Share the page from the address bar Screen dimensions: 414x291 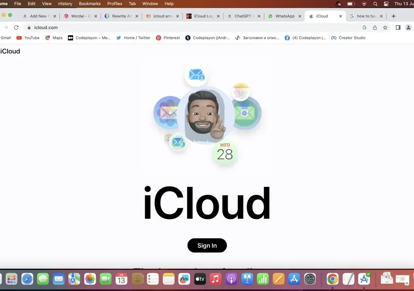(x=375, y=27)
